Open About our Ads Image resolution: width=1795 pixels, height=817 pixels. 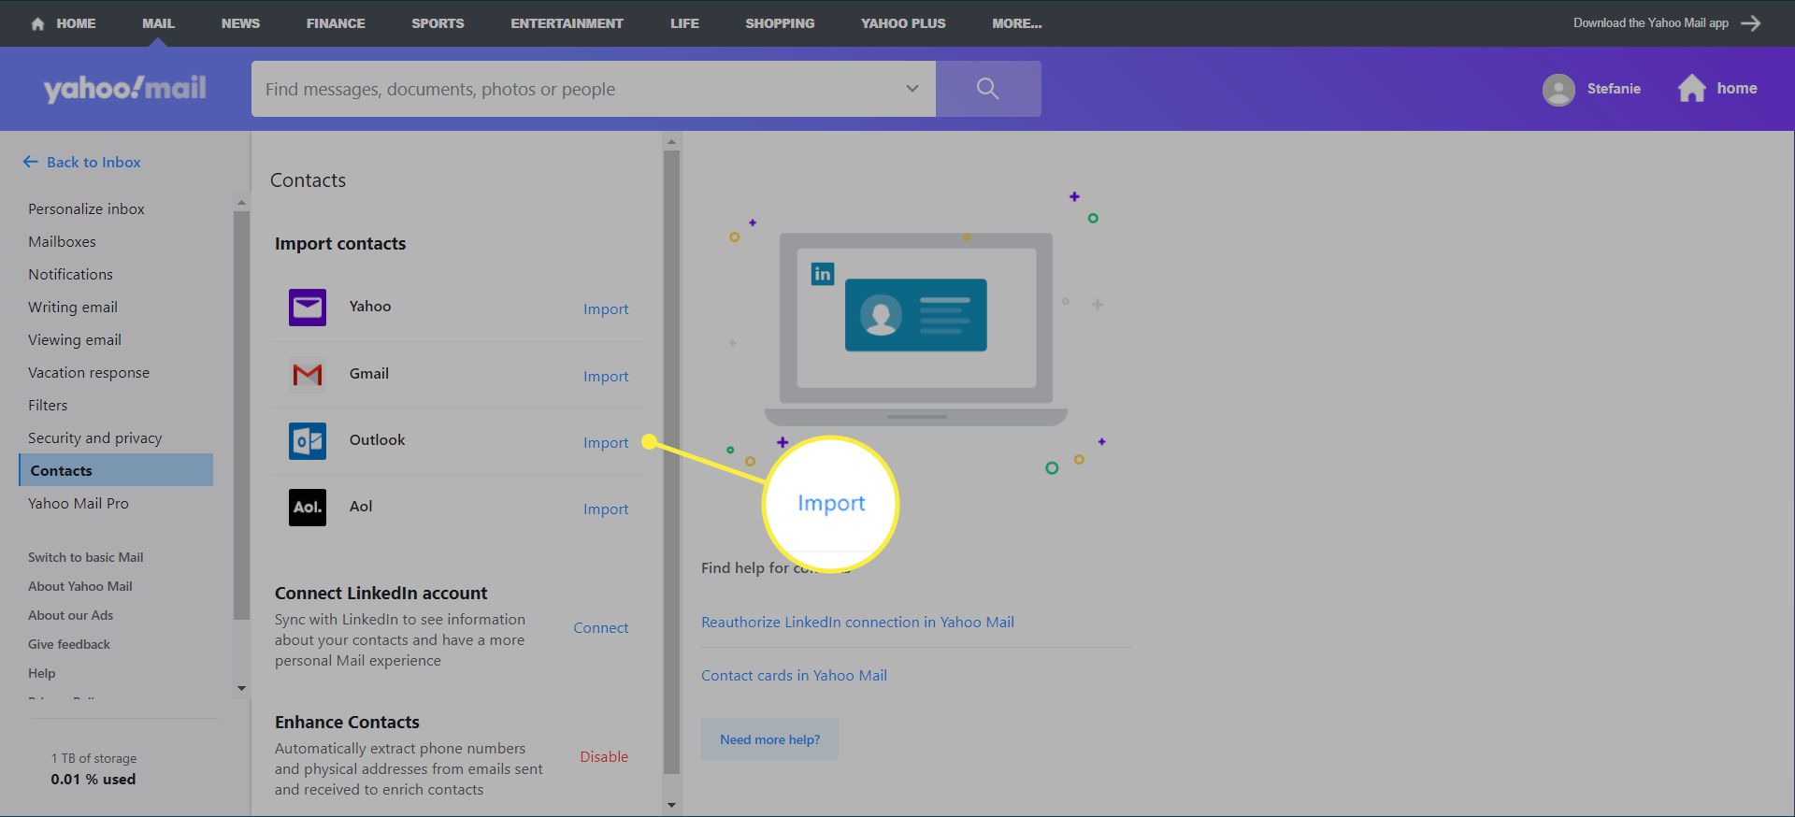(x=70, y=616)
